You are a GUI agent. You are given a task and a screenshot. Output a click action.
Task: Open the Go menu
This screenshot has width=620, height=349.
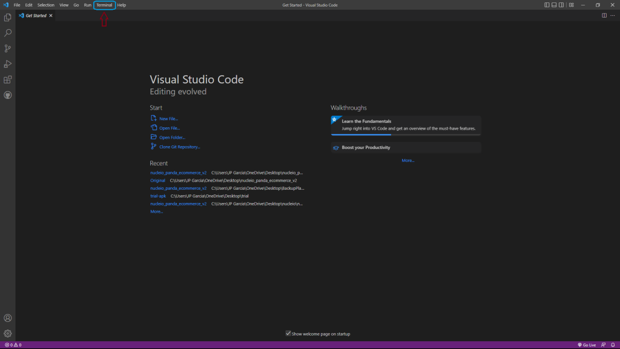pyautogui.click(x=76, y=5)
